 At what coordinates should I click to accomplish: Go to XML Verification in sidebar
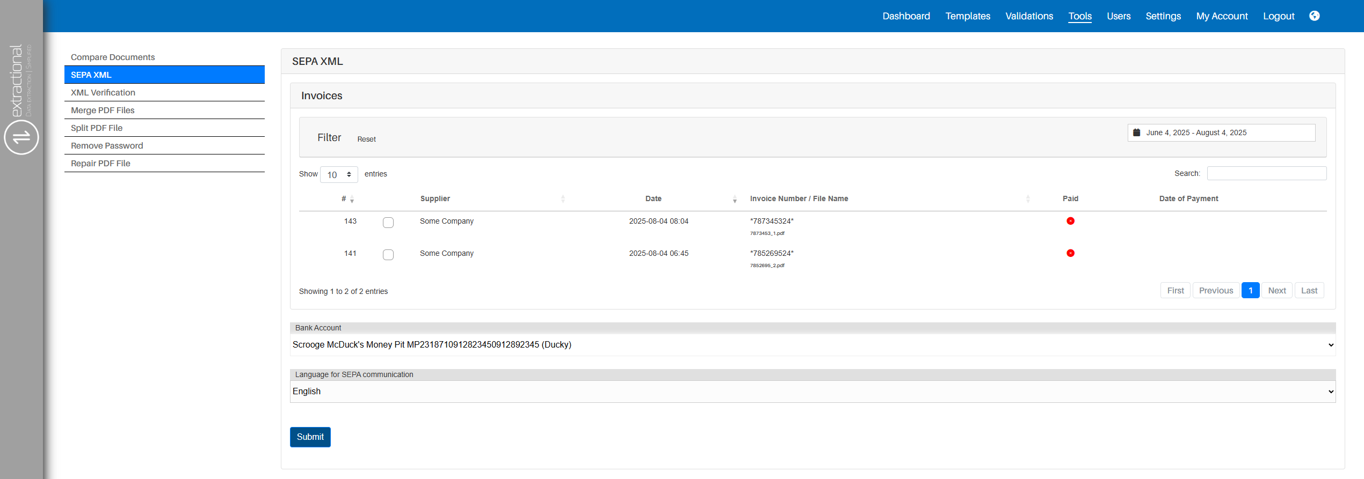tap(103, 93)
